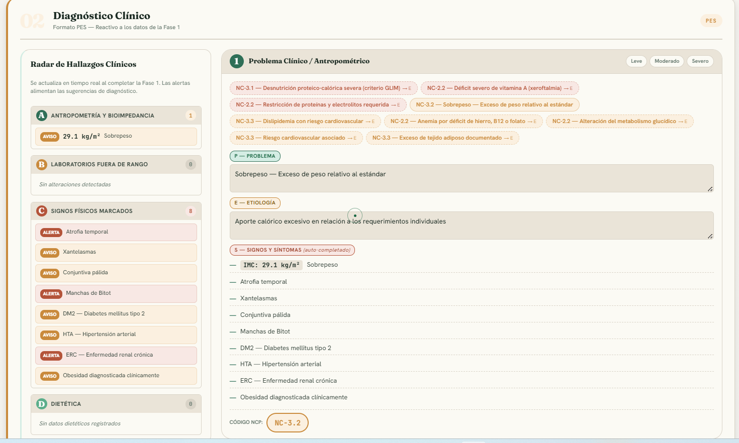The width and height of the screenshot is (739, 443).
Task: Click into the Problema text field
Action: pos(472,178)
